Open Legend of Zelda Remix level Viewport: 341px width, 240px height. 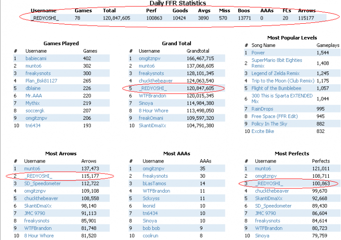276,73
